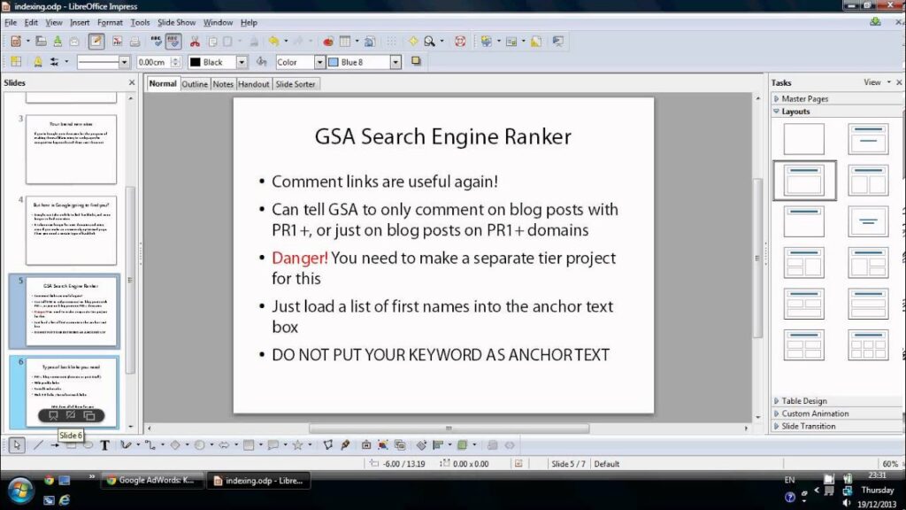
Task: Select slide 4 thumbnail
Action: 71,230
